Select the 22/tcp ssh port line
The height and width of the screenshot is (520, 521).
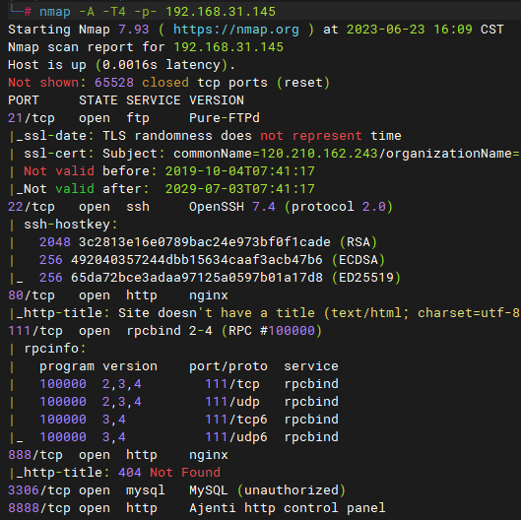point(200,207)
